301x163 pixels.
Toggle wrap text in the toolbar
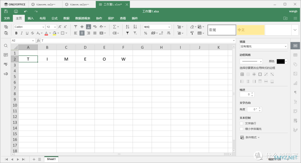pos(95,27)
